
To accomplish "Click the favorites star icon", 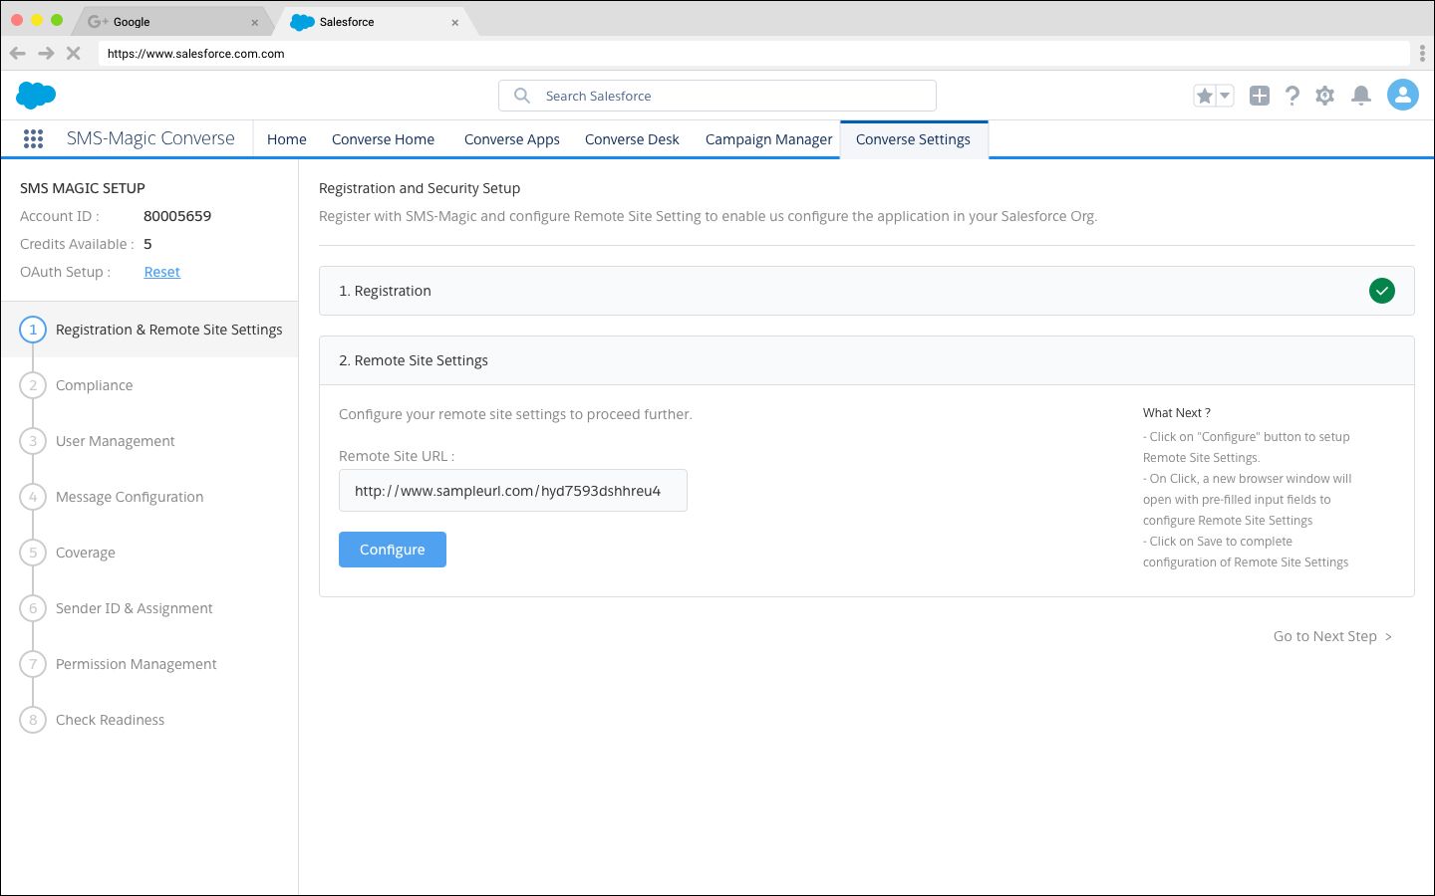I will point(1205,96).
